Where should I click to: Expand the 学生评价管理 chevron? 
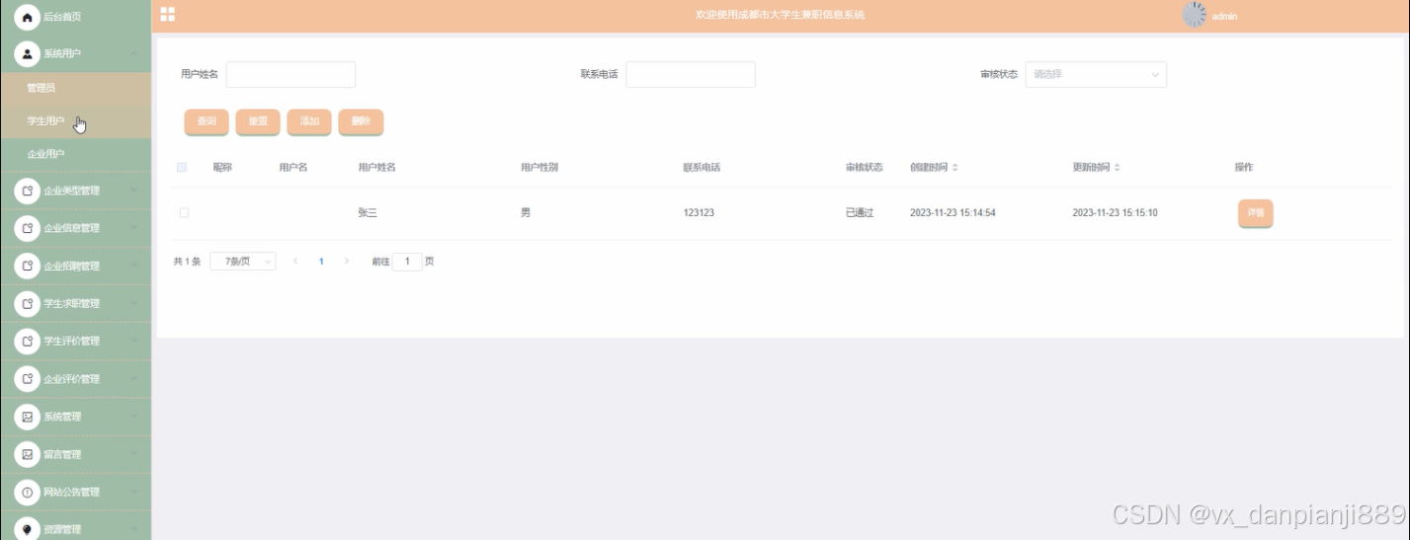133,341
